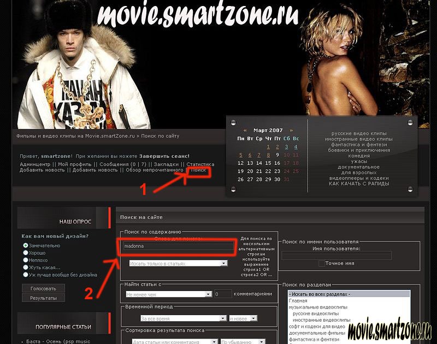Open calendar date 5 of March 2007

(x=241, y=155)
